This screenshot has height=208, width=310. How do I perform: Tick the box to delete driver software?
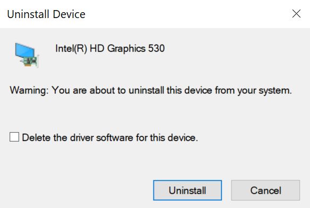[x=14, y=137]
